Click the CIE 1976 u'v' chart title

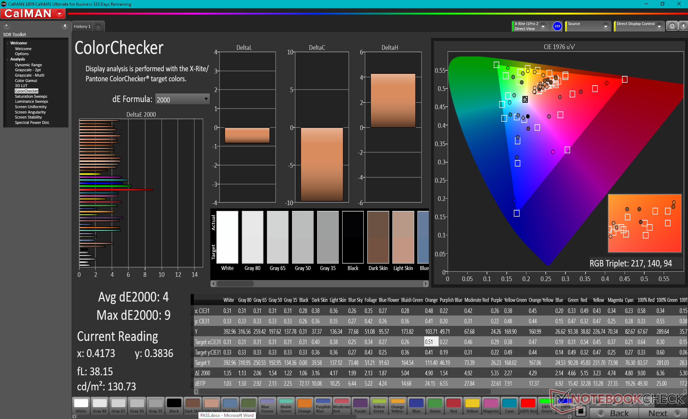[559, 47]
